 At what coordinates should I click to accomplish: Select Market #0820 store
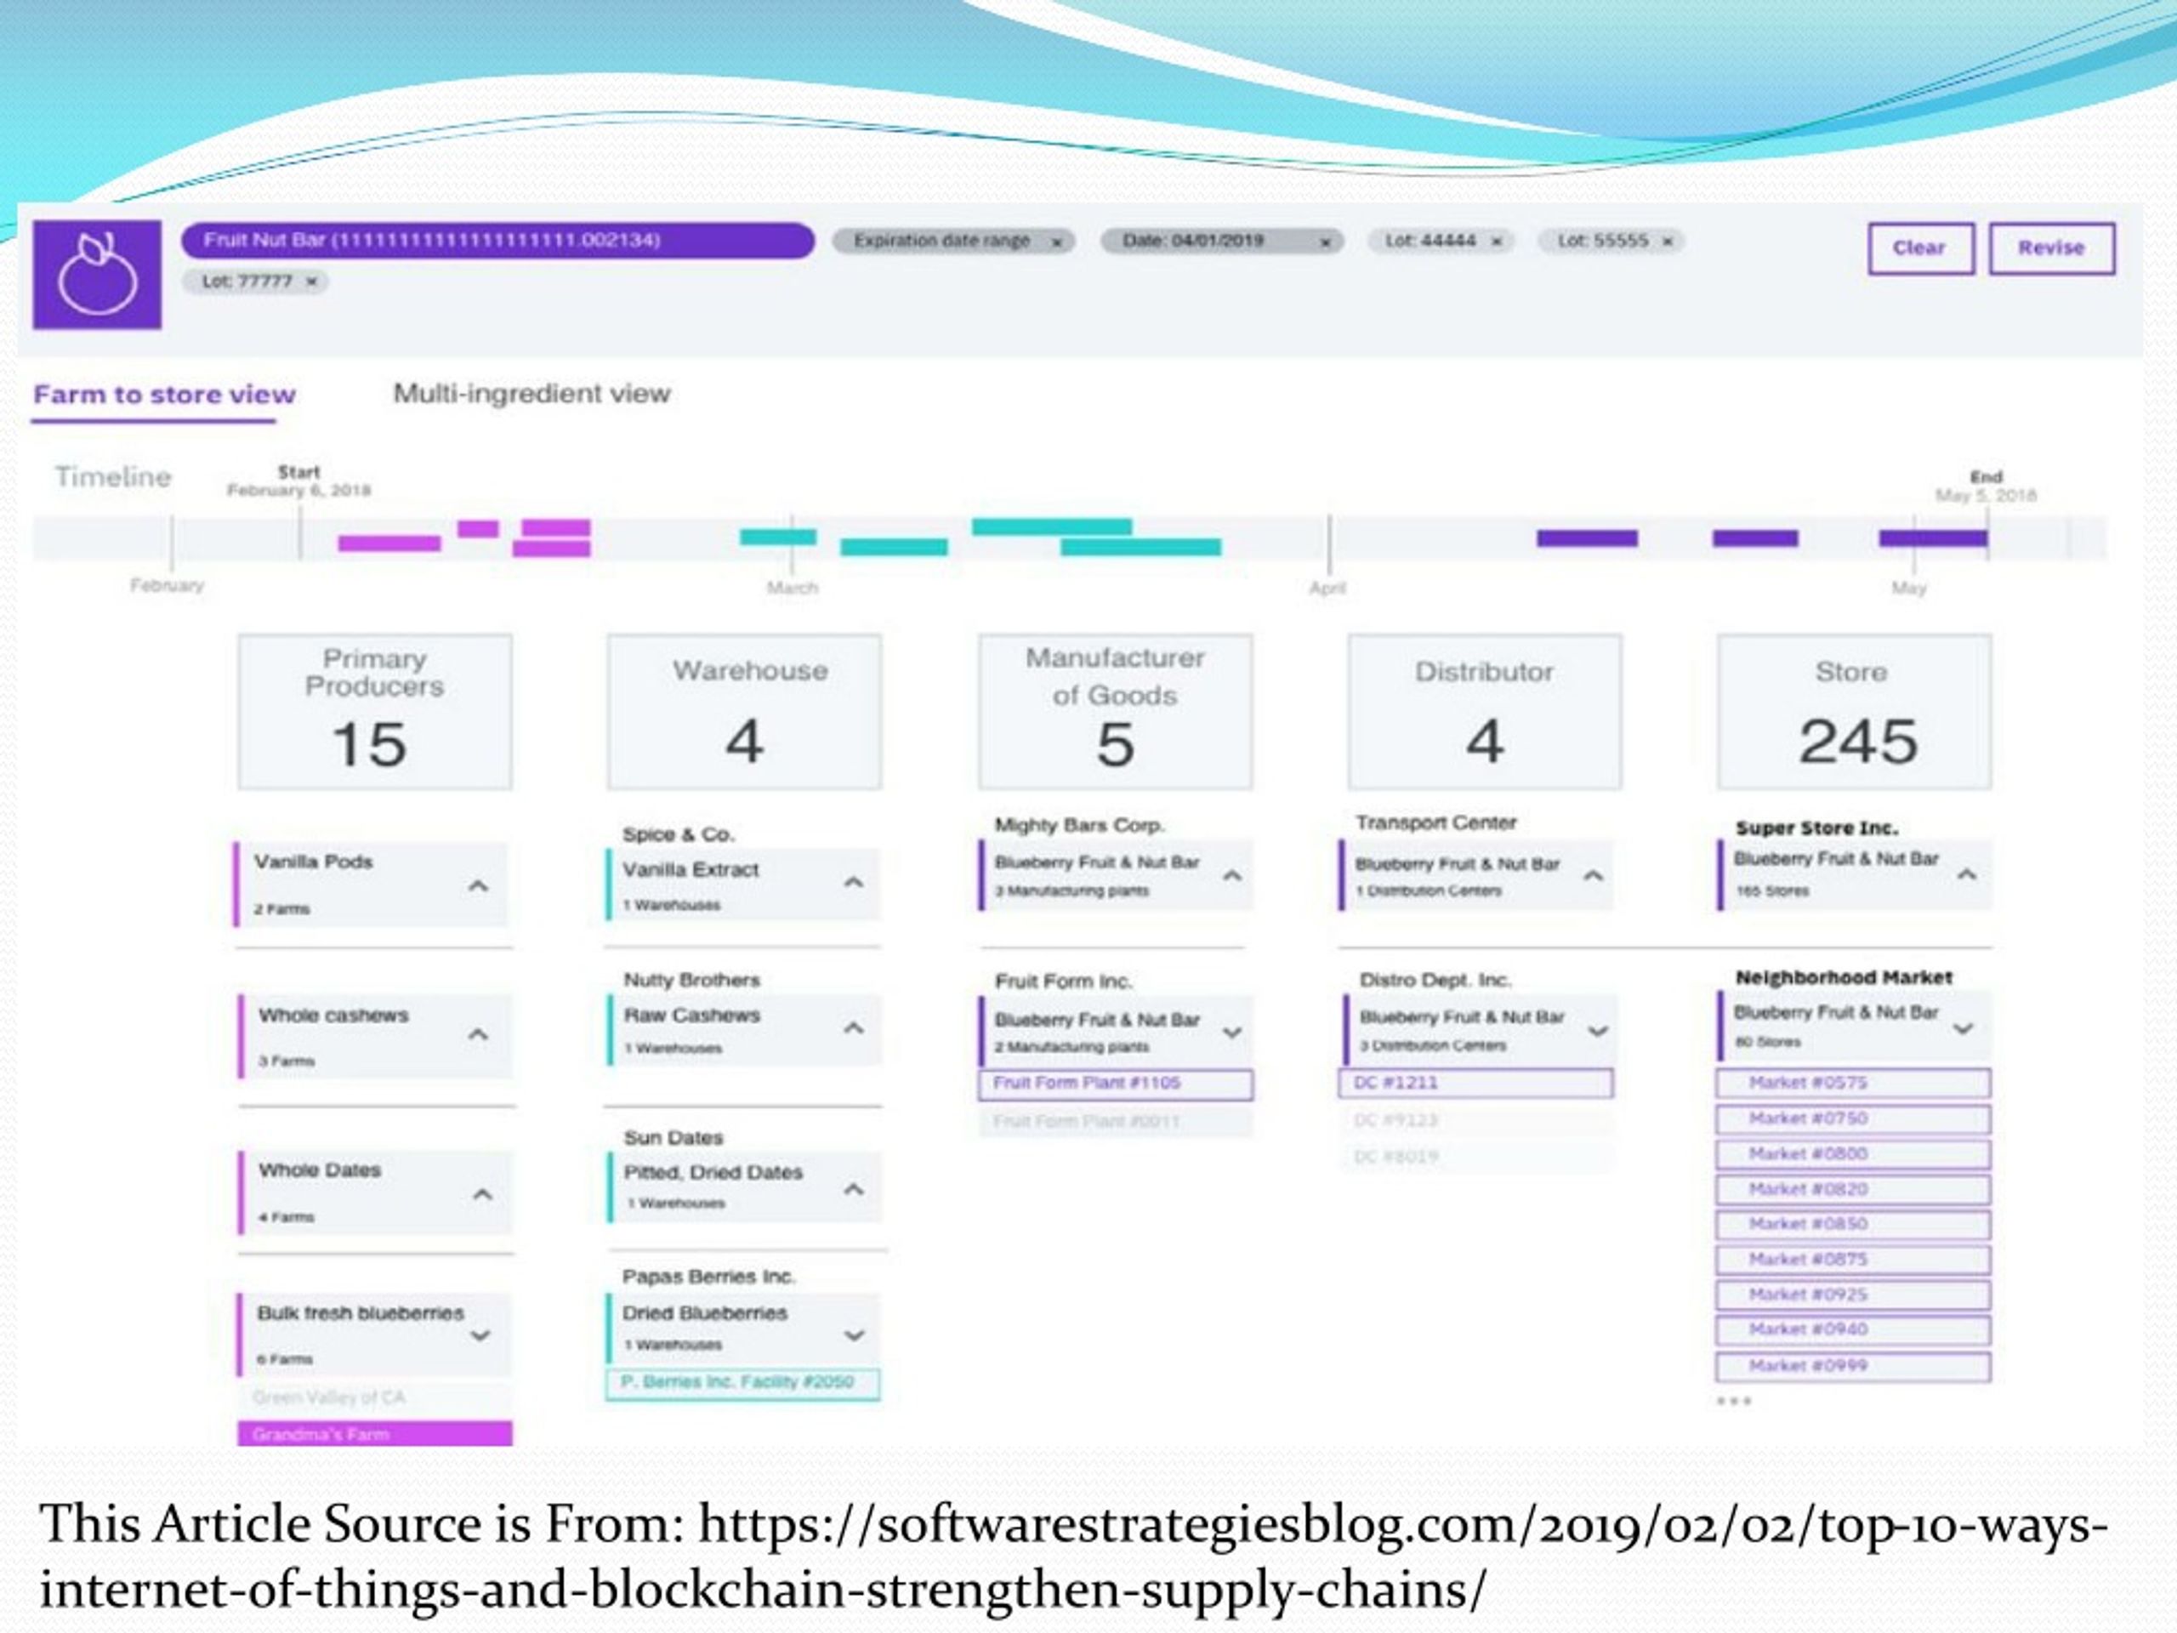pyautogui.click(x=1853, y=1190)
